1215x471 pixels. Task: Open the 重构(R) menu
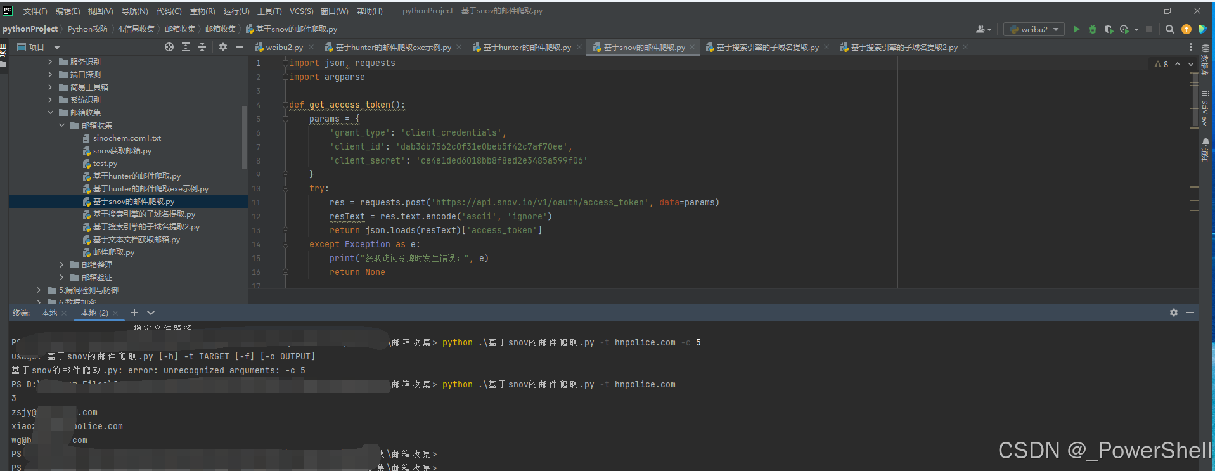202,11
